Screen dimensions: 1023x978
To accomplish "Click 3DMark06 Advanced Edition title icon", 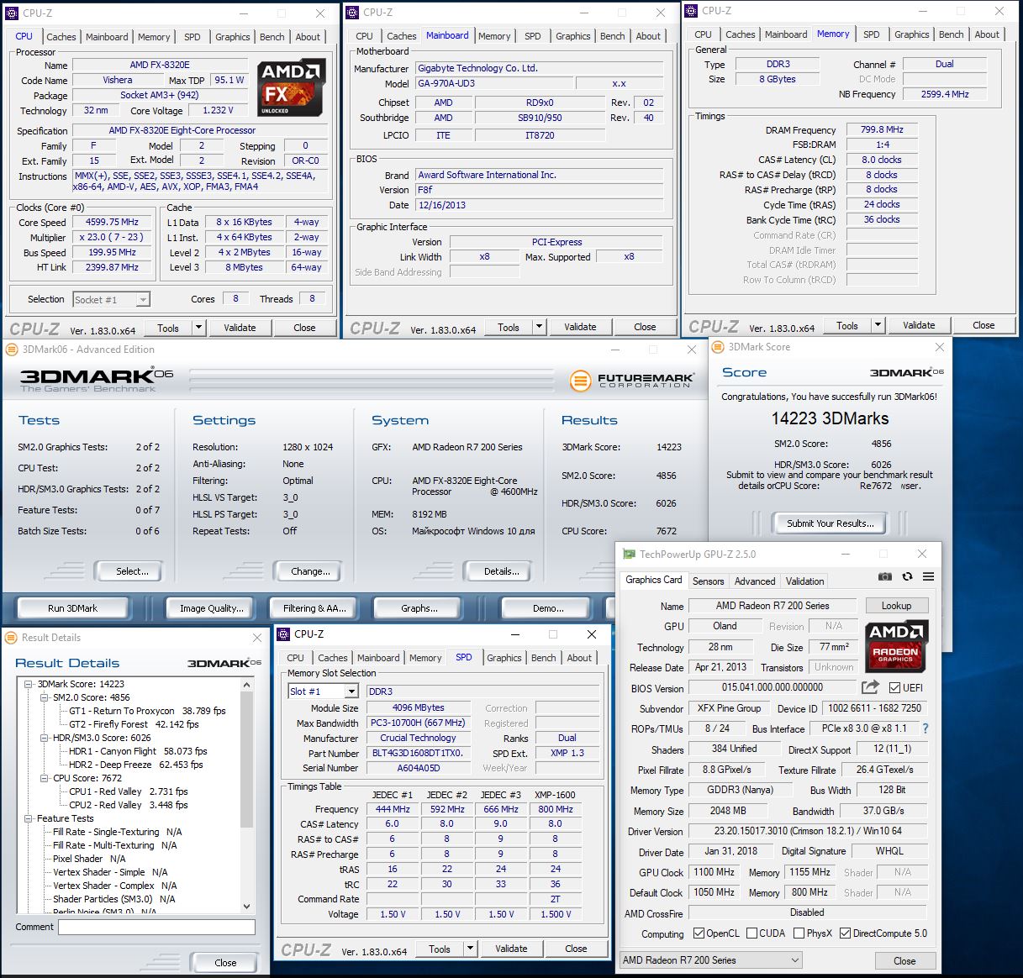I will pyautogui.click(x=12, y=350).
